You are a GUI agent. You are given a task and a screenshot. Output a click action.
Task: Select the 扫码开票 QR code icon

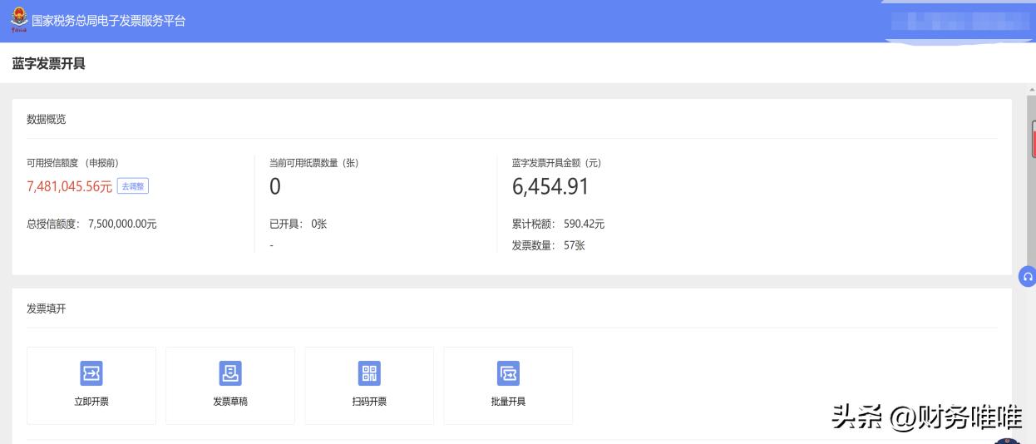tap(369, 374)
